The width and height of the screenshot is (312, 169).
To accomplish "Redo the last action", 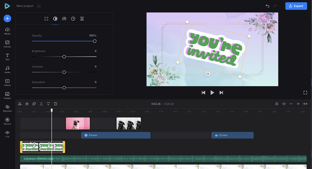I will click(275, 6).
